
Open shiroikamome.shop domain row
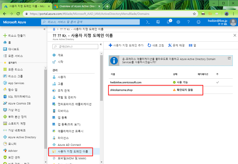tap(171, 90)
